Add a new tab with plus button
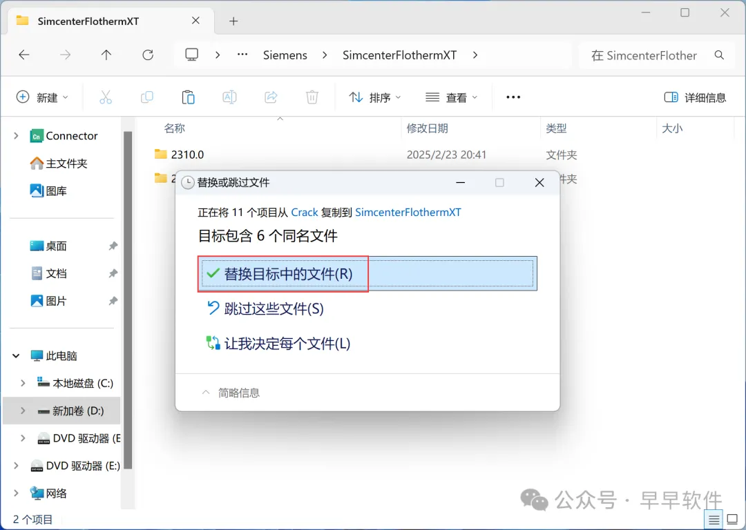This screenshot has width=746, height=530. (x=233, y=21)
